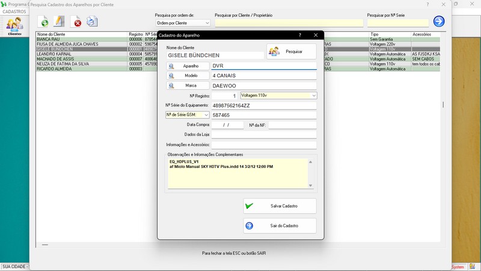Click the help question mark in dialog
The width and height of the screenshot is (481, 271).
click(x=300, y=35)
